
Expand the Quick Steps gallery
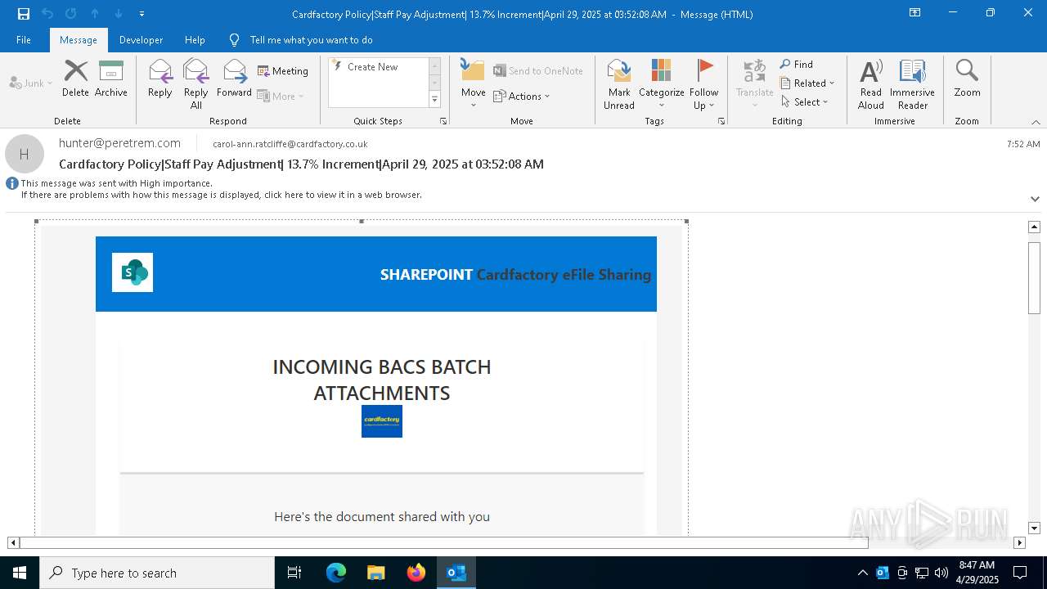[x=434, y=100]
